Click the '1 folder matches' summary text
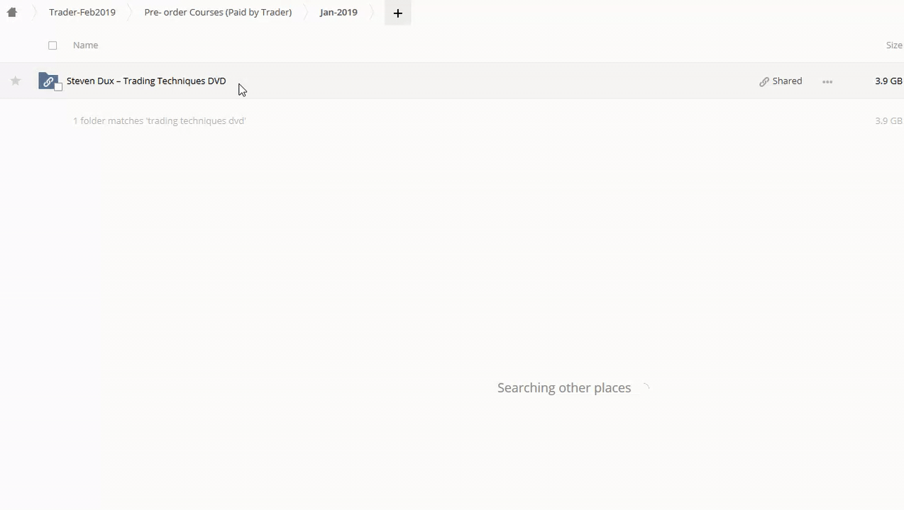904x510 pixels. [159, 121]
